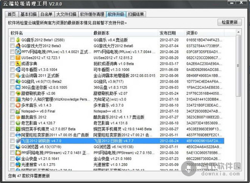
Task: Click the 奇艺影音 row icon
Action: pyautogui.click(x=18, y=123)
